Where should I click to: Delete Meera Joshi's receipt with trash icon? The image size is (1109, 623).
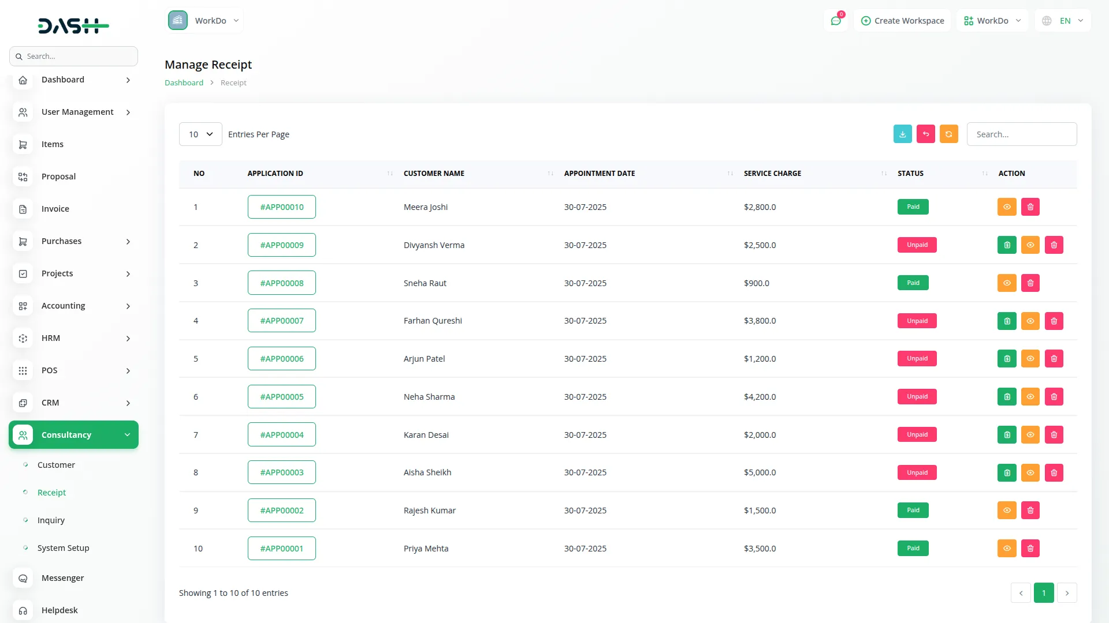tap(1030, 207)
